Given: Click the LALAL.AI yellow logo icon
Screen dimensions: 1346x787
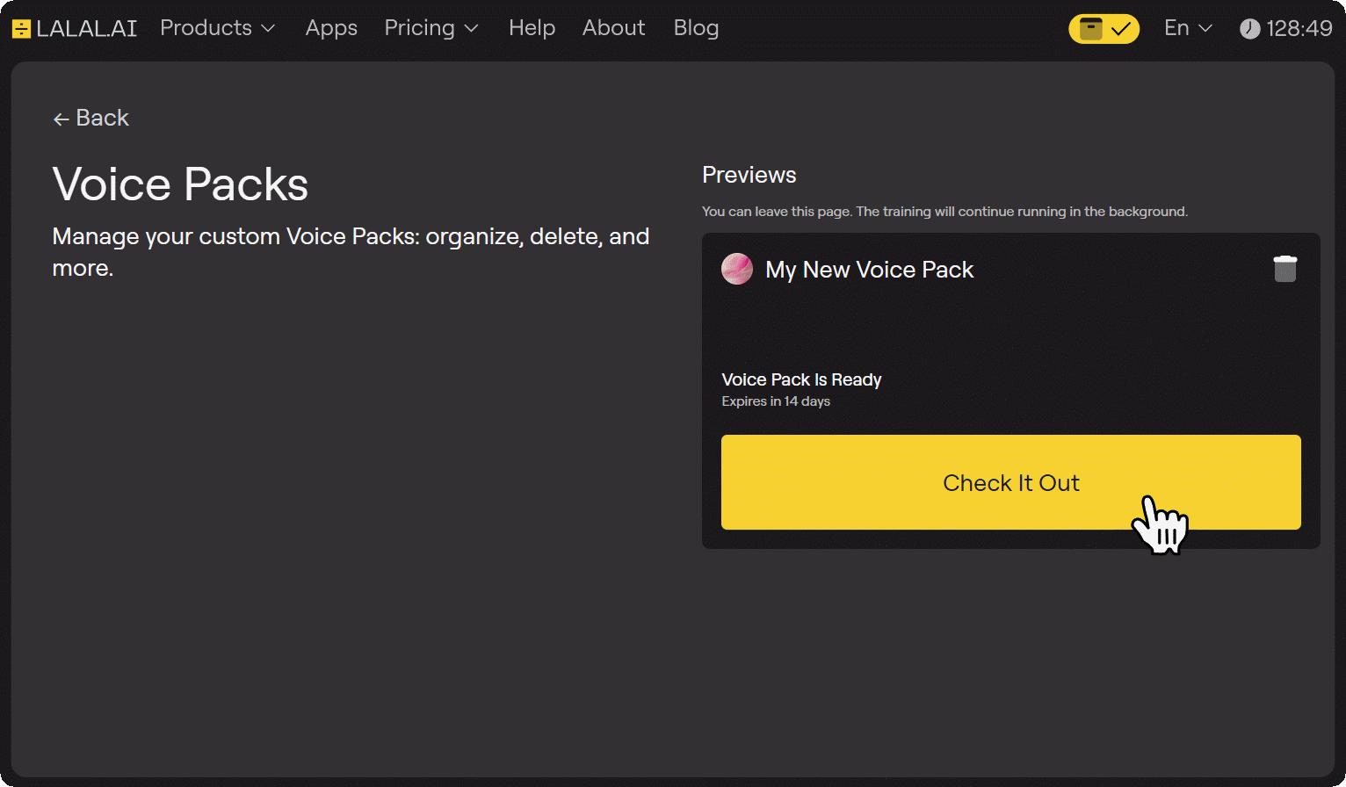Looking at the screenshot, I should 21,29.
